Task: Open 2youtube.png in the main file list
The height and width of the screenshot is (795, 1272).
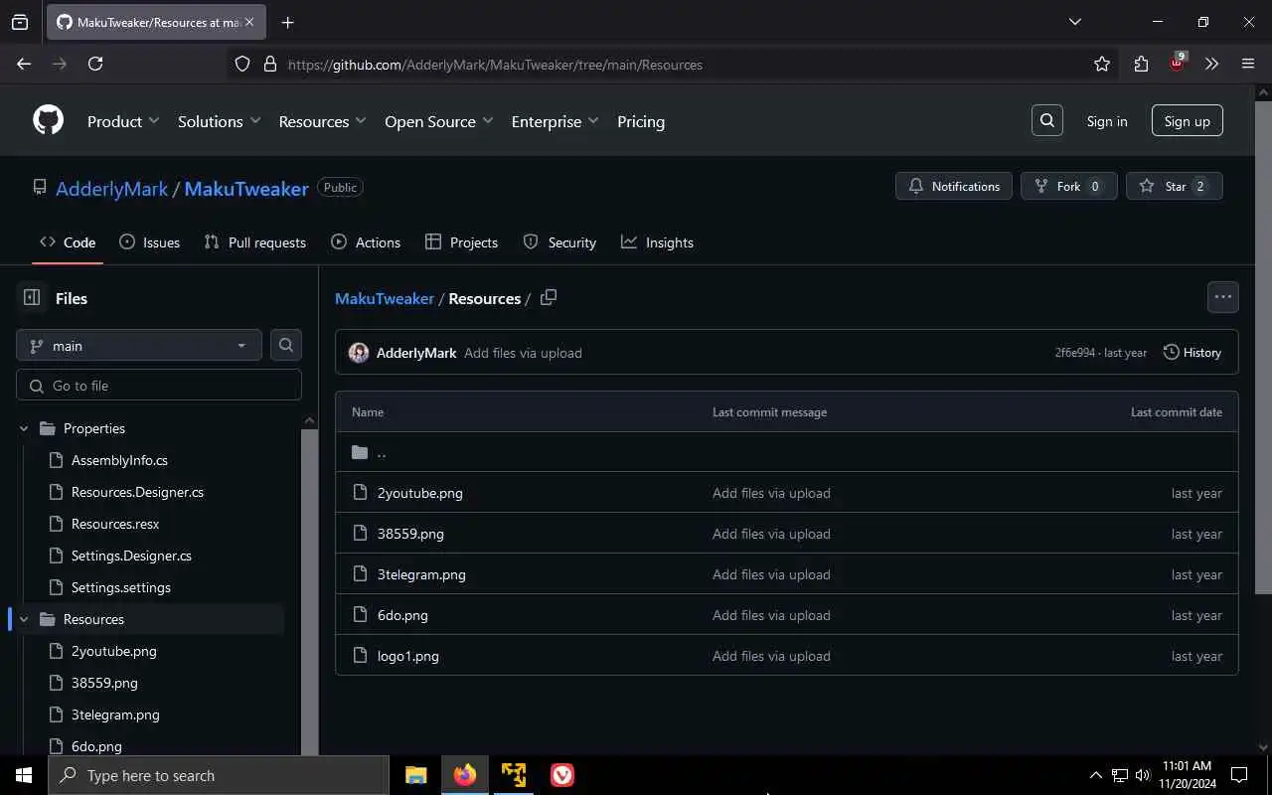Action: coord(419,493)
